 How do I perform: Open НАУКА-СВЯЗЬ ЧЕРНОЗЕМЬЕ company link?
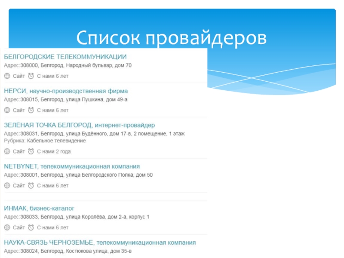[100, 243]
